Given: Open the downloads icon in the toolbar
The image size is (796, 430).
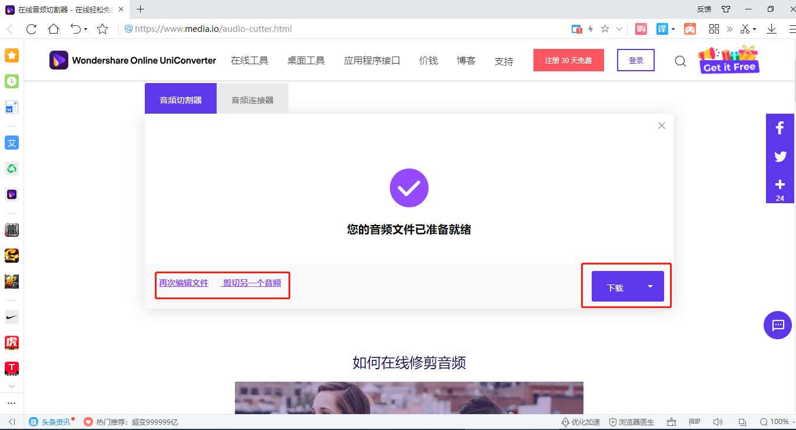Looking at the screenshot, I should [x=772, y=28].
